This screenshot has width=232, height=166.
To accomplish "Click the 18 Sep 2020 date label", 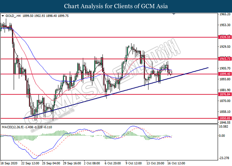I will [x=10, y=163].
